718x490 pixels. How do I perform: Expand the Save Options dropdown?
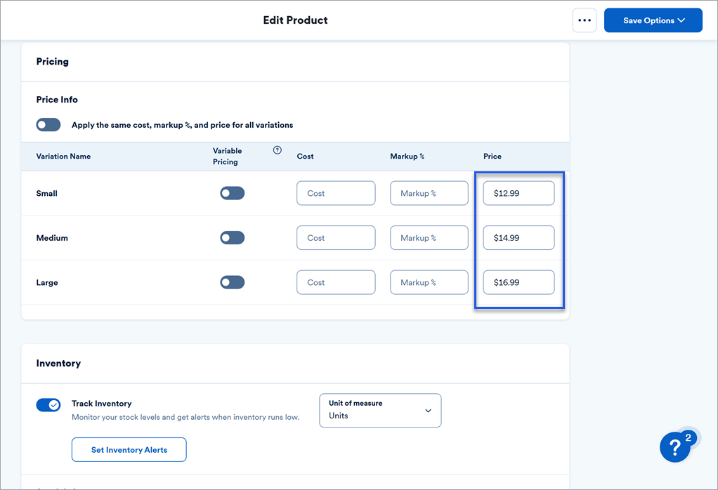(653, 20)
